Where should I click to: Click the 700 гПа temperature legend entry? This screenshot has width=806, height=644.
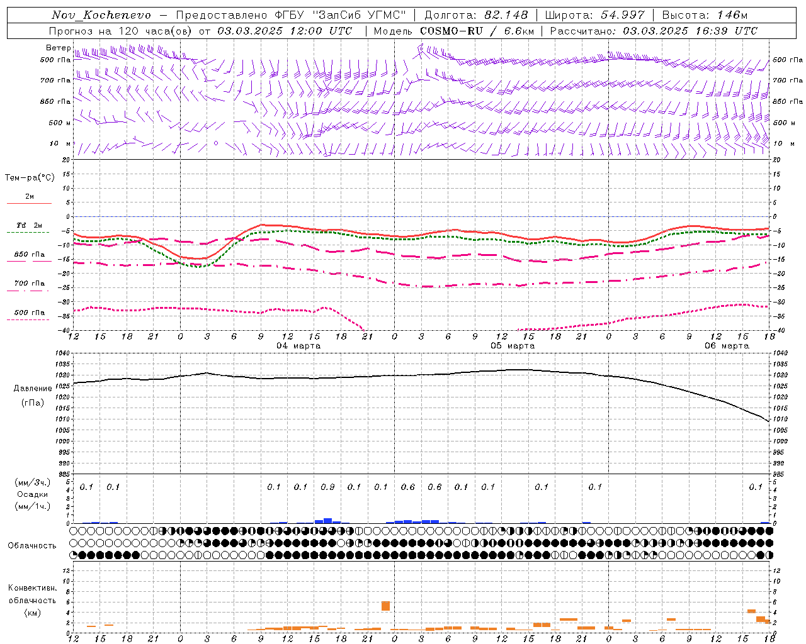pyautogui.click(x=29, y=284)
